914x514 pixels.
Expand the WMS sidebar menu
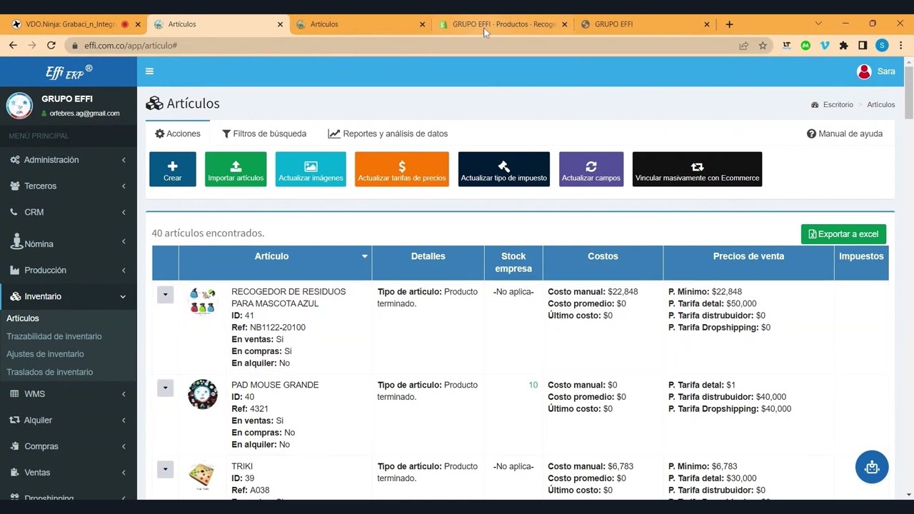point(69,394)
